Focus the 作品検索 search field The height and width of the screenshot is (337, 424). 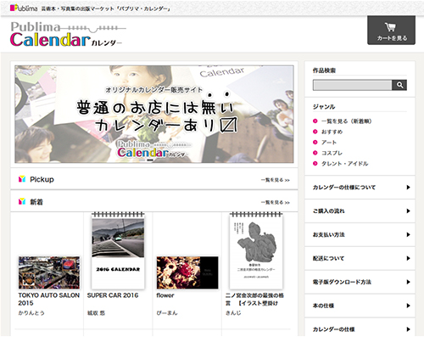point(352,85)
